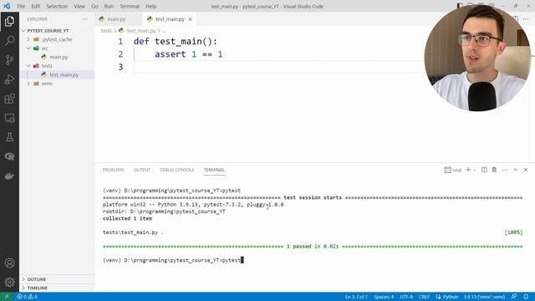Open the Selection menu
535x301 pixels.
coord(57,6)
